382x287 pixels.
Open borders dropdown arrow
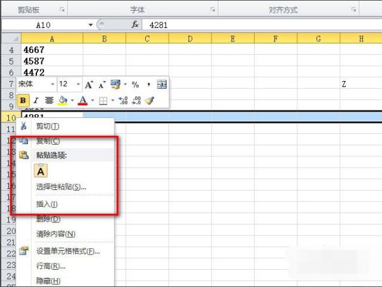pyautogui.click(x=113, y=100)
